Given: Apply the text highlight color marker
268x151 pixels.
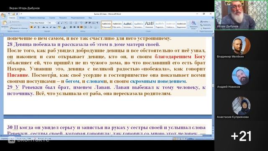Looking at the screenshot, I should (x=59, y=27).
